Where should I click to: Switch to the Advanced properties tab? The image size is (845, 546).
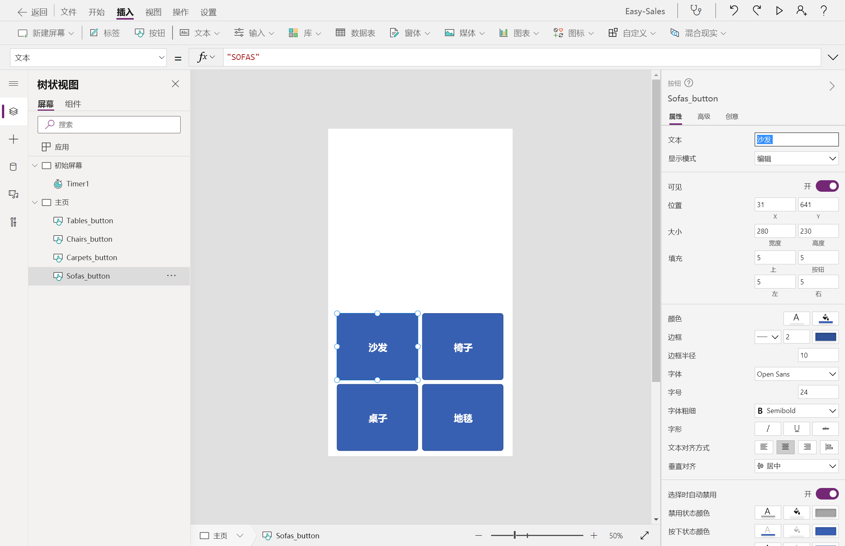pyautogui.click(x=704, y=116)
